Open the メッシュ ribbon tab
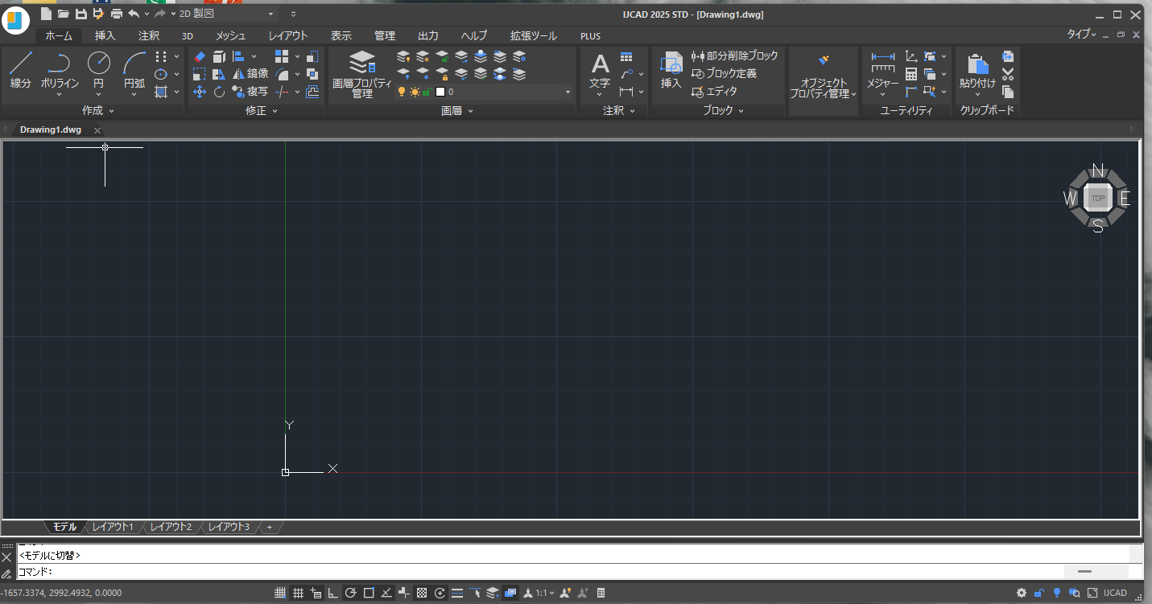 pos(231,35)
